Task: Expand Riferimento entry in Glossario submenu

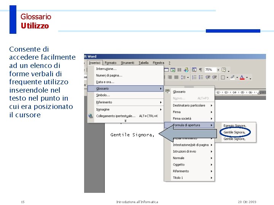Action: coord(189,171)
